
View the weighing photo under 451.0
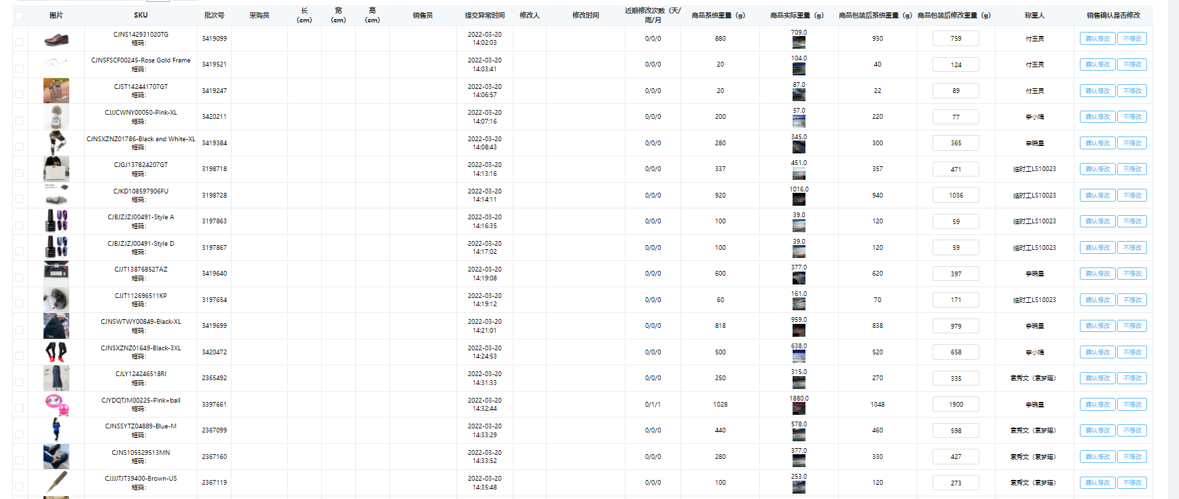799,173
